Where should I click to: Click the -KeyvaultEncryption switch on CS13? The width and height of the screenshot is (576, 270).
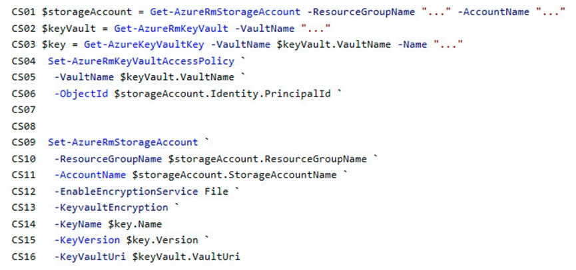111,207
